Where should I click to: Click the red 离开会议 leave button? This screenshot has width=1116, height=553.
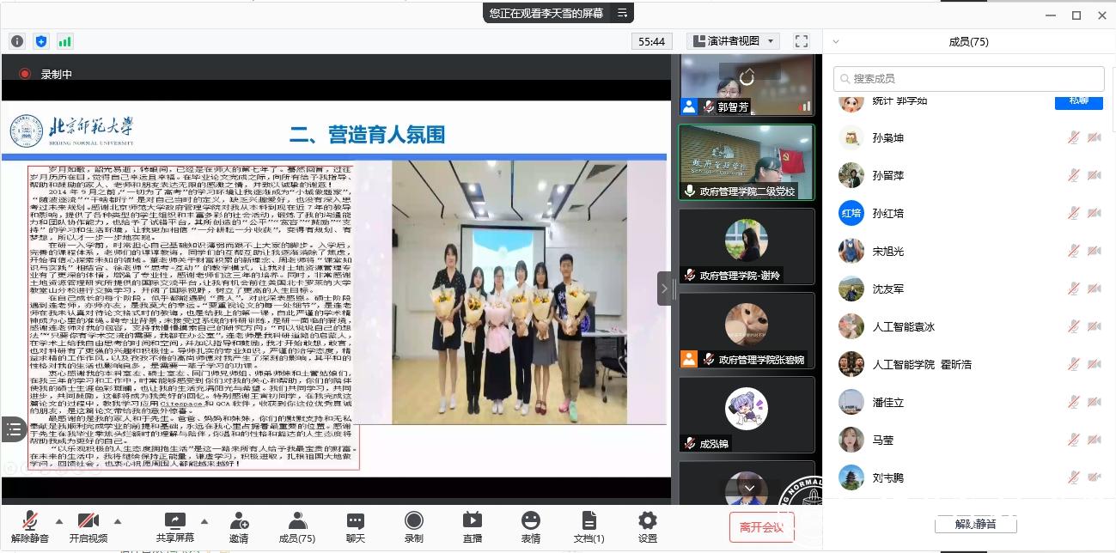[x=761, y=526]
